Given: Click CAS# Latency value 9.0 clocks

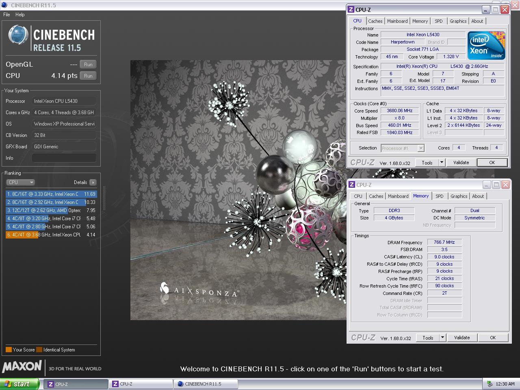Looking at the screenshot, I should [x=444, y=257].
